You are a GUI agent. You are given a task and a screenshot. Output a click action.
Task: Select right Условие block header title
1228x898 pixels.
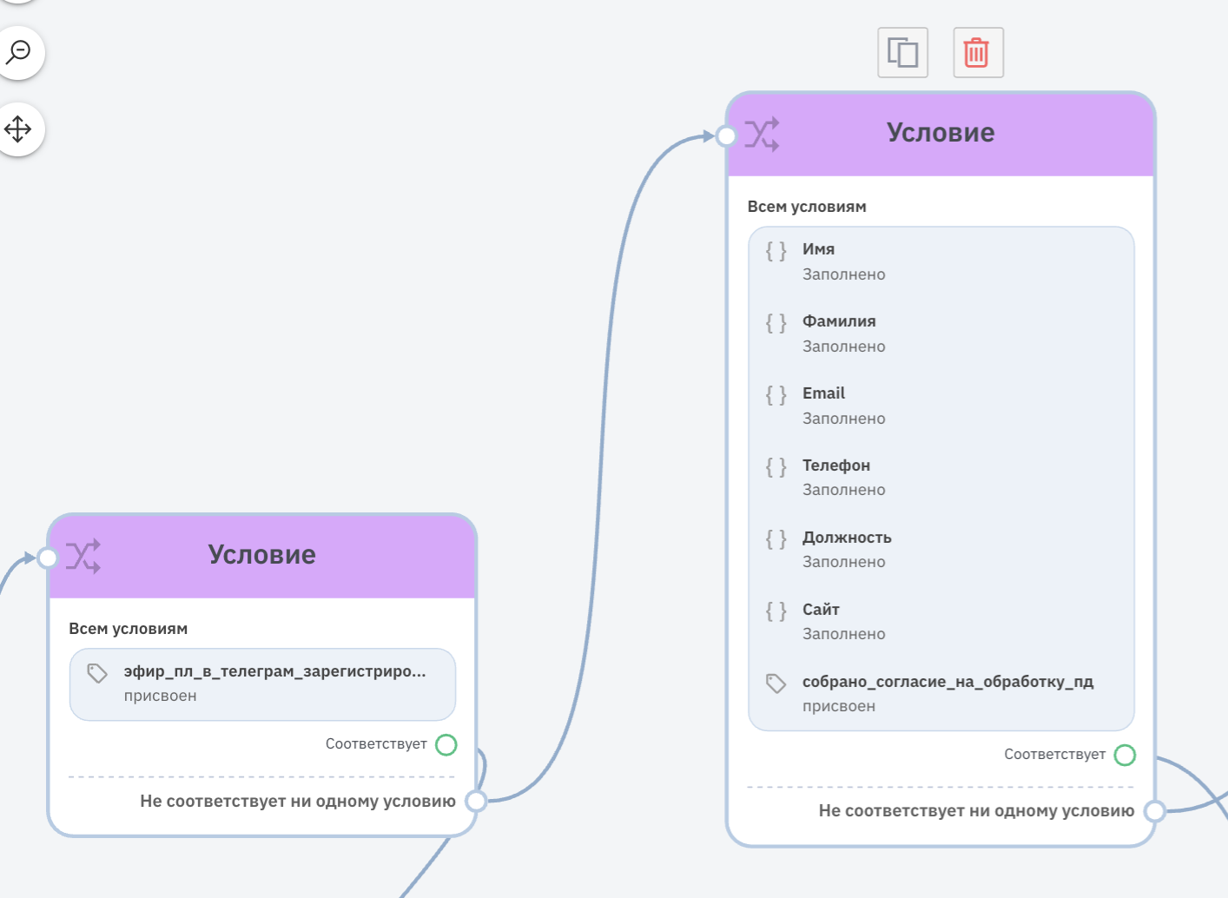tap(941, 133)
